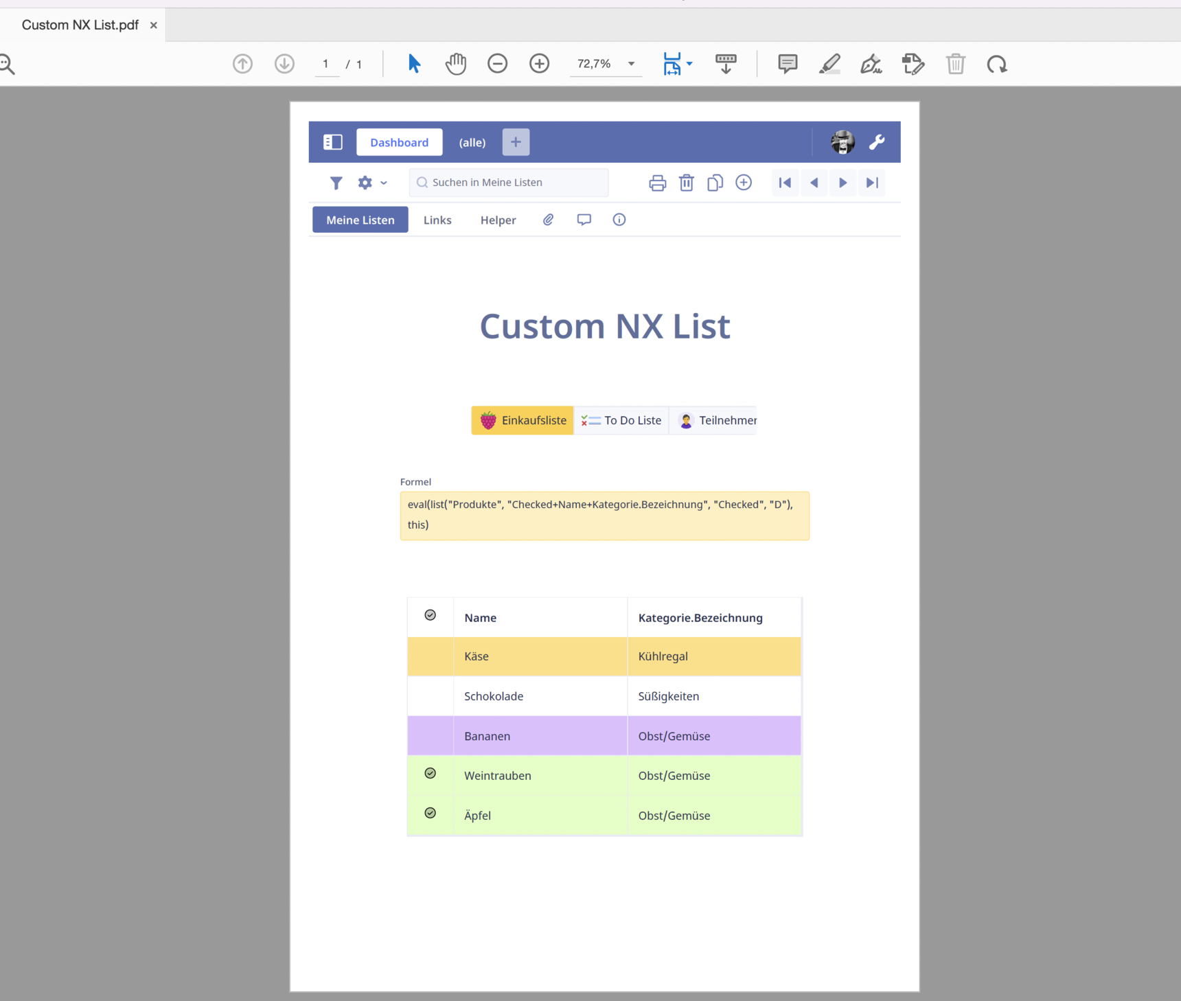Toggle checkmark for Äpfel row
Image resolution: width=1181 pixels, height=1001 pixels.
click(431, 814)
